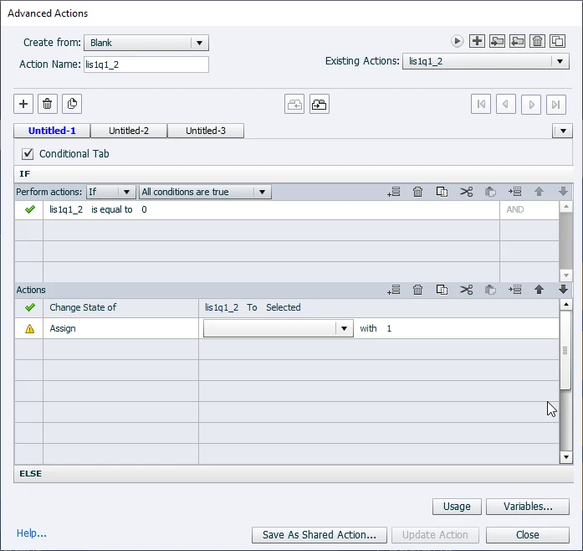583x551 pixels.
Task: Click the move decision left icon
Action: click(294, 104)
